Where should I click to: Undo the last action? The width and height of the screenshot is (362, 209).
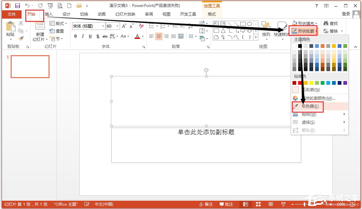coord(27,5)
